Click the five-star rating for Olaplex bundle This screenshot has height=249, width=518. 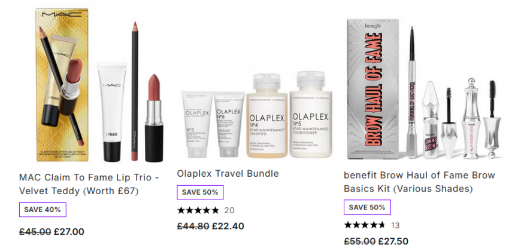click(x=198, y=210)
